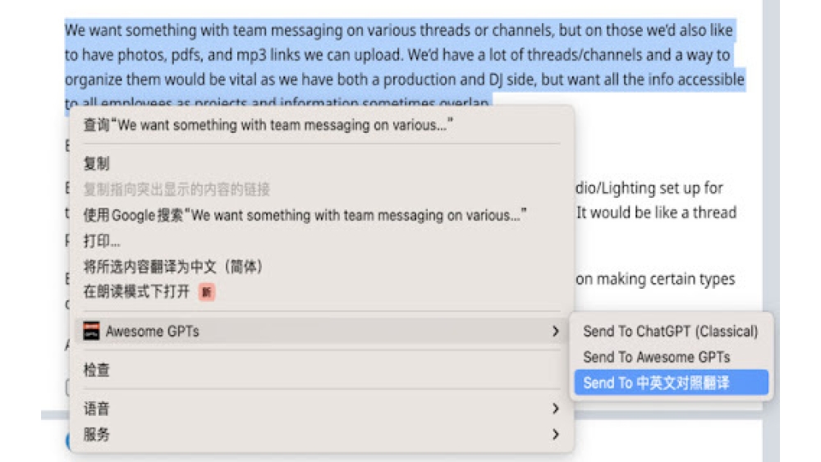
Task: Choose Send To 中英文对照翻译
Action: (x=671, y=382)
